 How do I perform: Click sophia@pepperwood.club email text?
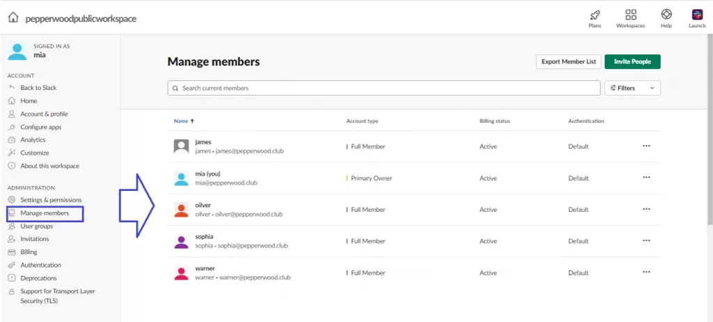[x=253, y=245]
